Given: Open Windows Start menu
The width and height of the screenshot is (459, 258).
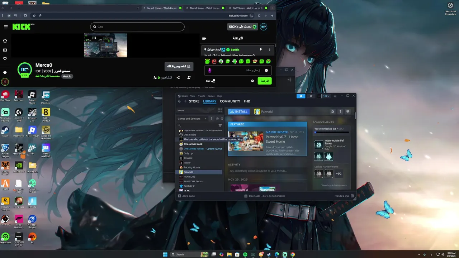Looking at the screenshot, I should pos(165,254).
